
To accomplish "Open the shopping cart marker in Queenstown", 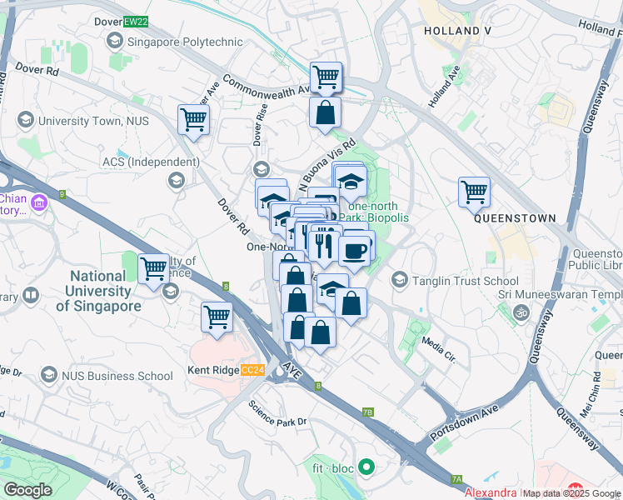I will pyautogui.click(x=474, y=192).
